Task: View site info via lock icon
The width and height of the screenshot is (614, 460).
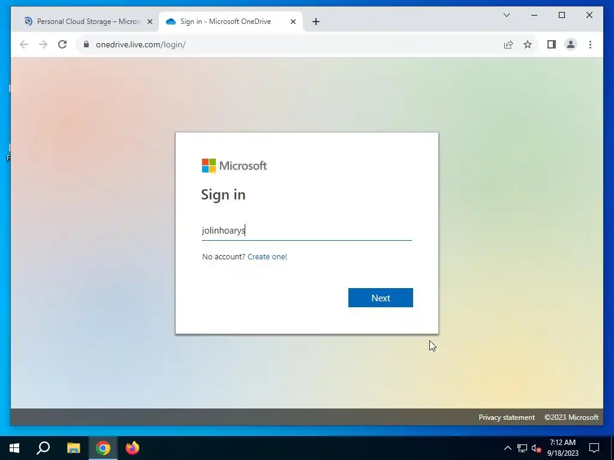Action: [x=86, y=44]
